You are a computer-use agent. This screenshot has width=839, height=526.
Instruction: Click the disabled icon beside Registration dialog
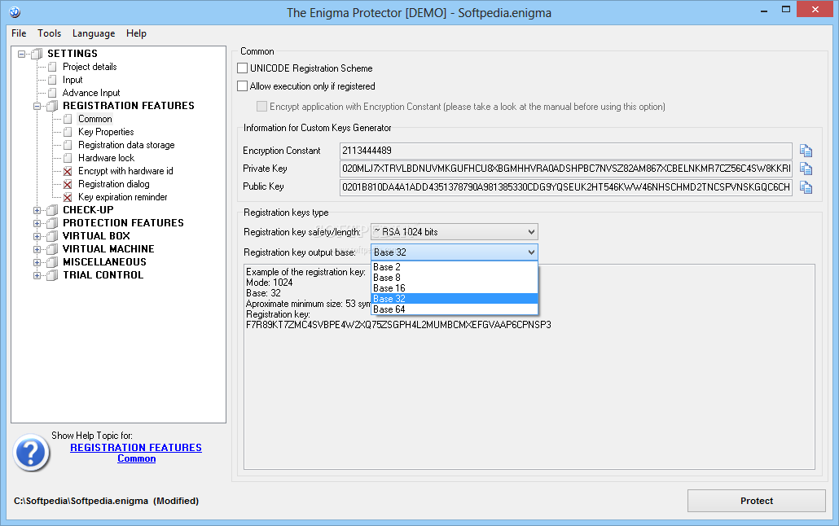[68, 184]
